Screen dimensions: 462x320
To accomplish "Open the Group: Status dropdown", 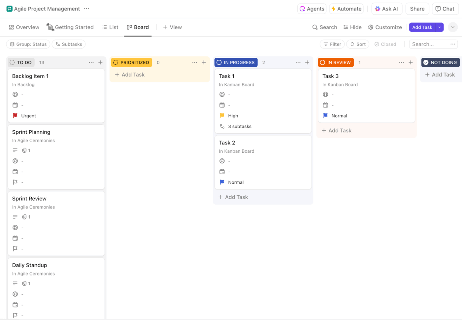I will [x=28, y=44].
